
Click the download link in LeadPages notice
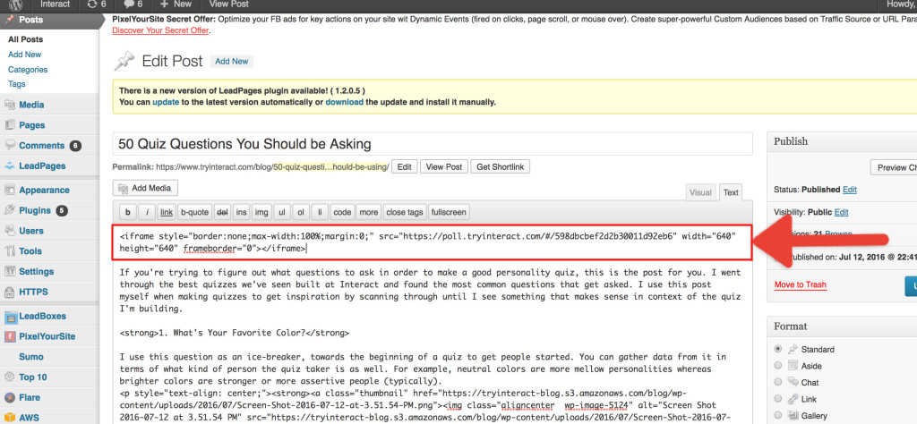click(x=345, y=102)
